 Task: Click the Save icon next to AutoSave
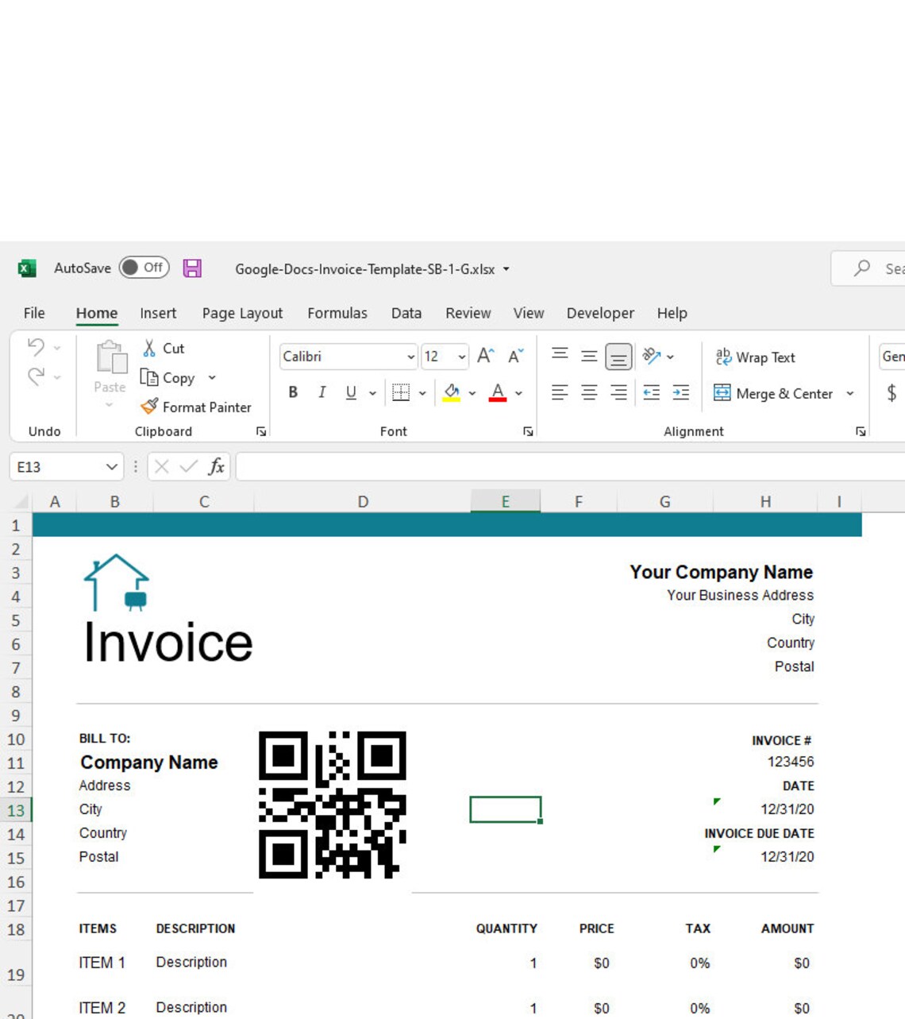(x=192, y=268)
